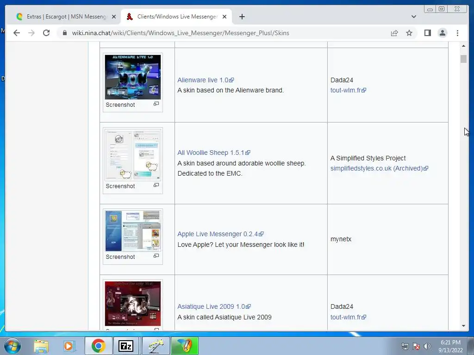Enlarge the Apple Live Messenger screenshot icon
Viewport: 474px width, 355px height.
(156, 256)
